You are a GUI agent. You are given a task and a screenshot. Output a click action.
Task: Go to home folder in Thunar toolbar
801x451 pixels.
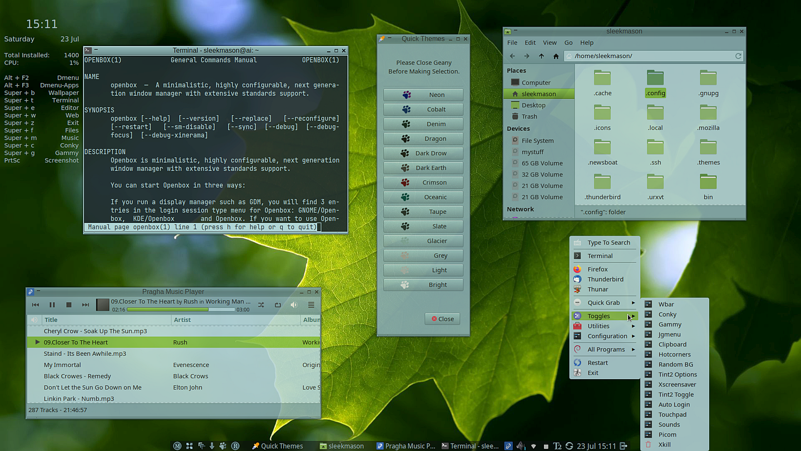coord(556,56)
